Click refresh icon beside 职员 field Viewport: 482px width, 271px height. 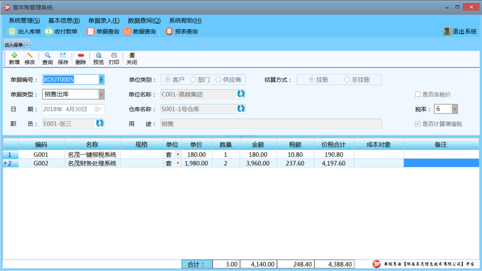[x=100, y=123]
